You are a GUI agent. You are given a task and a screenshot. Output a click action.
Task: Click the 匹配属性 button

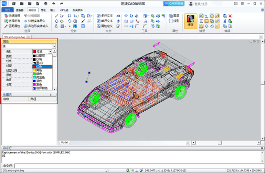[12, 26]
